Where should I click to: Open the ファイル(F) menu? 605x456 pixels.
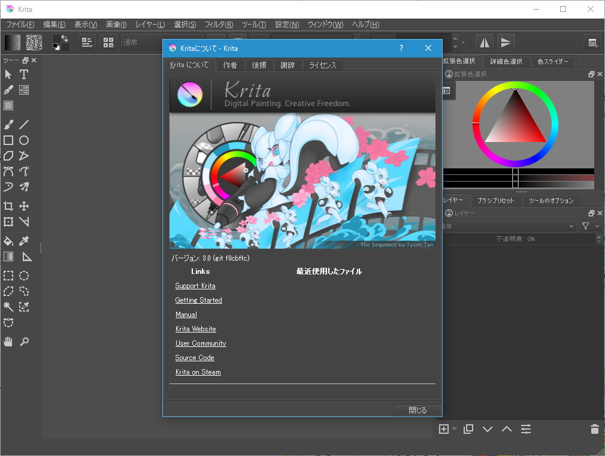coord(20,25)
